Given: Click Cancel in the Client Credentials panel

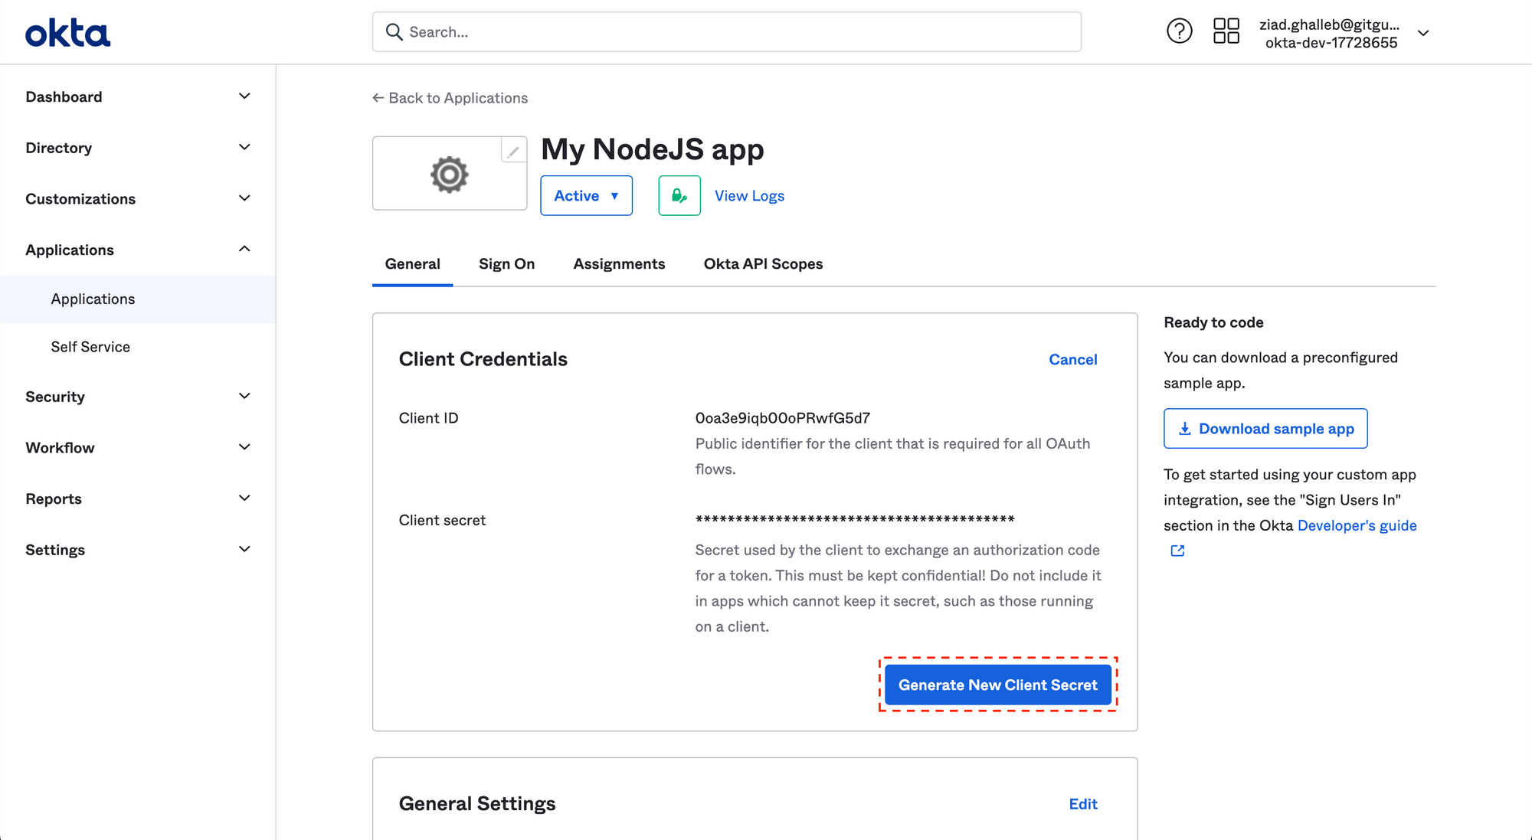Looking at the screenshot, I should tap(1072, 359).
